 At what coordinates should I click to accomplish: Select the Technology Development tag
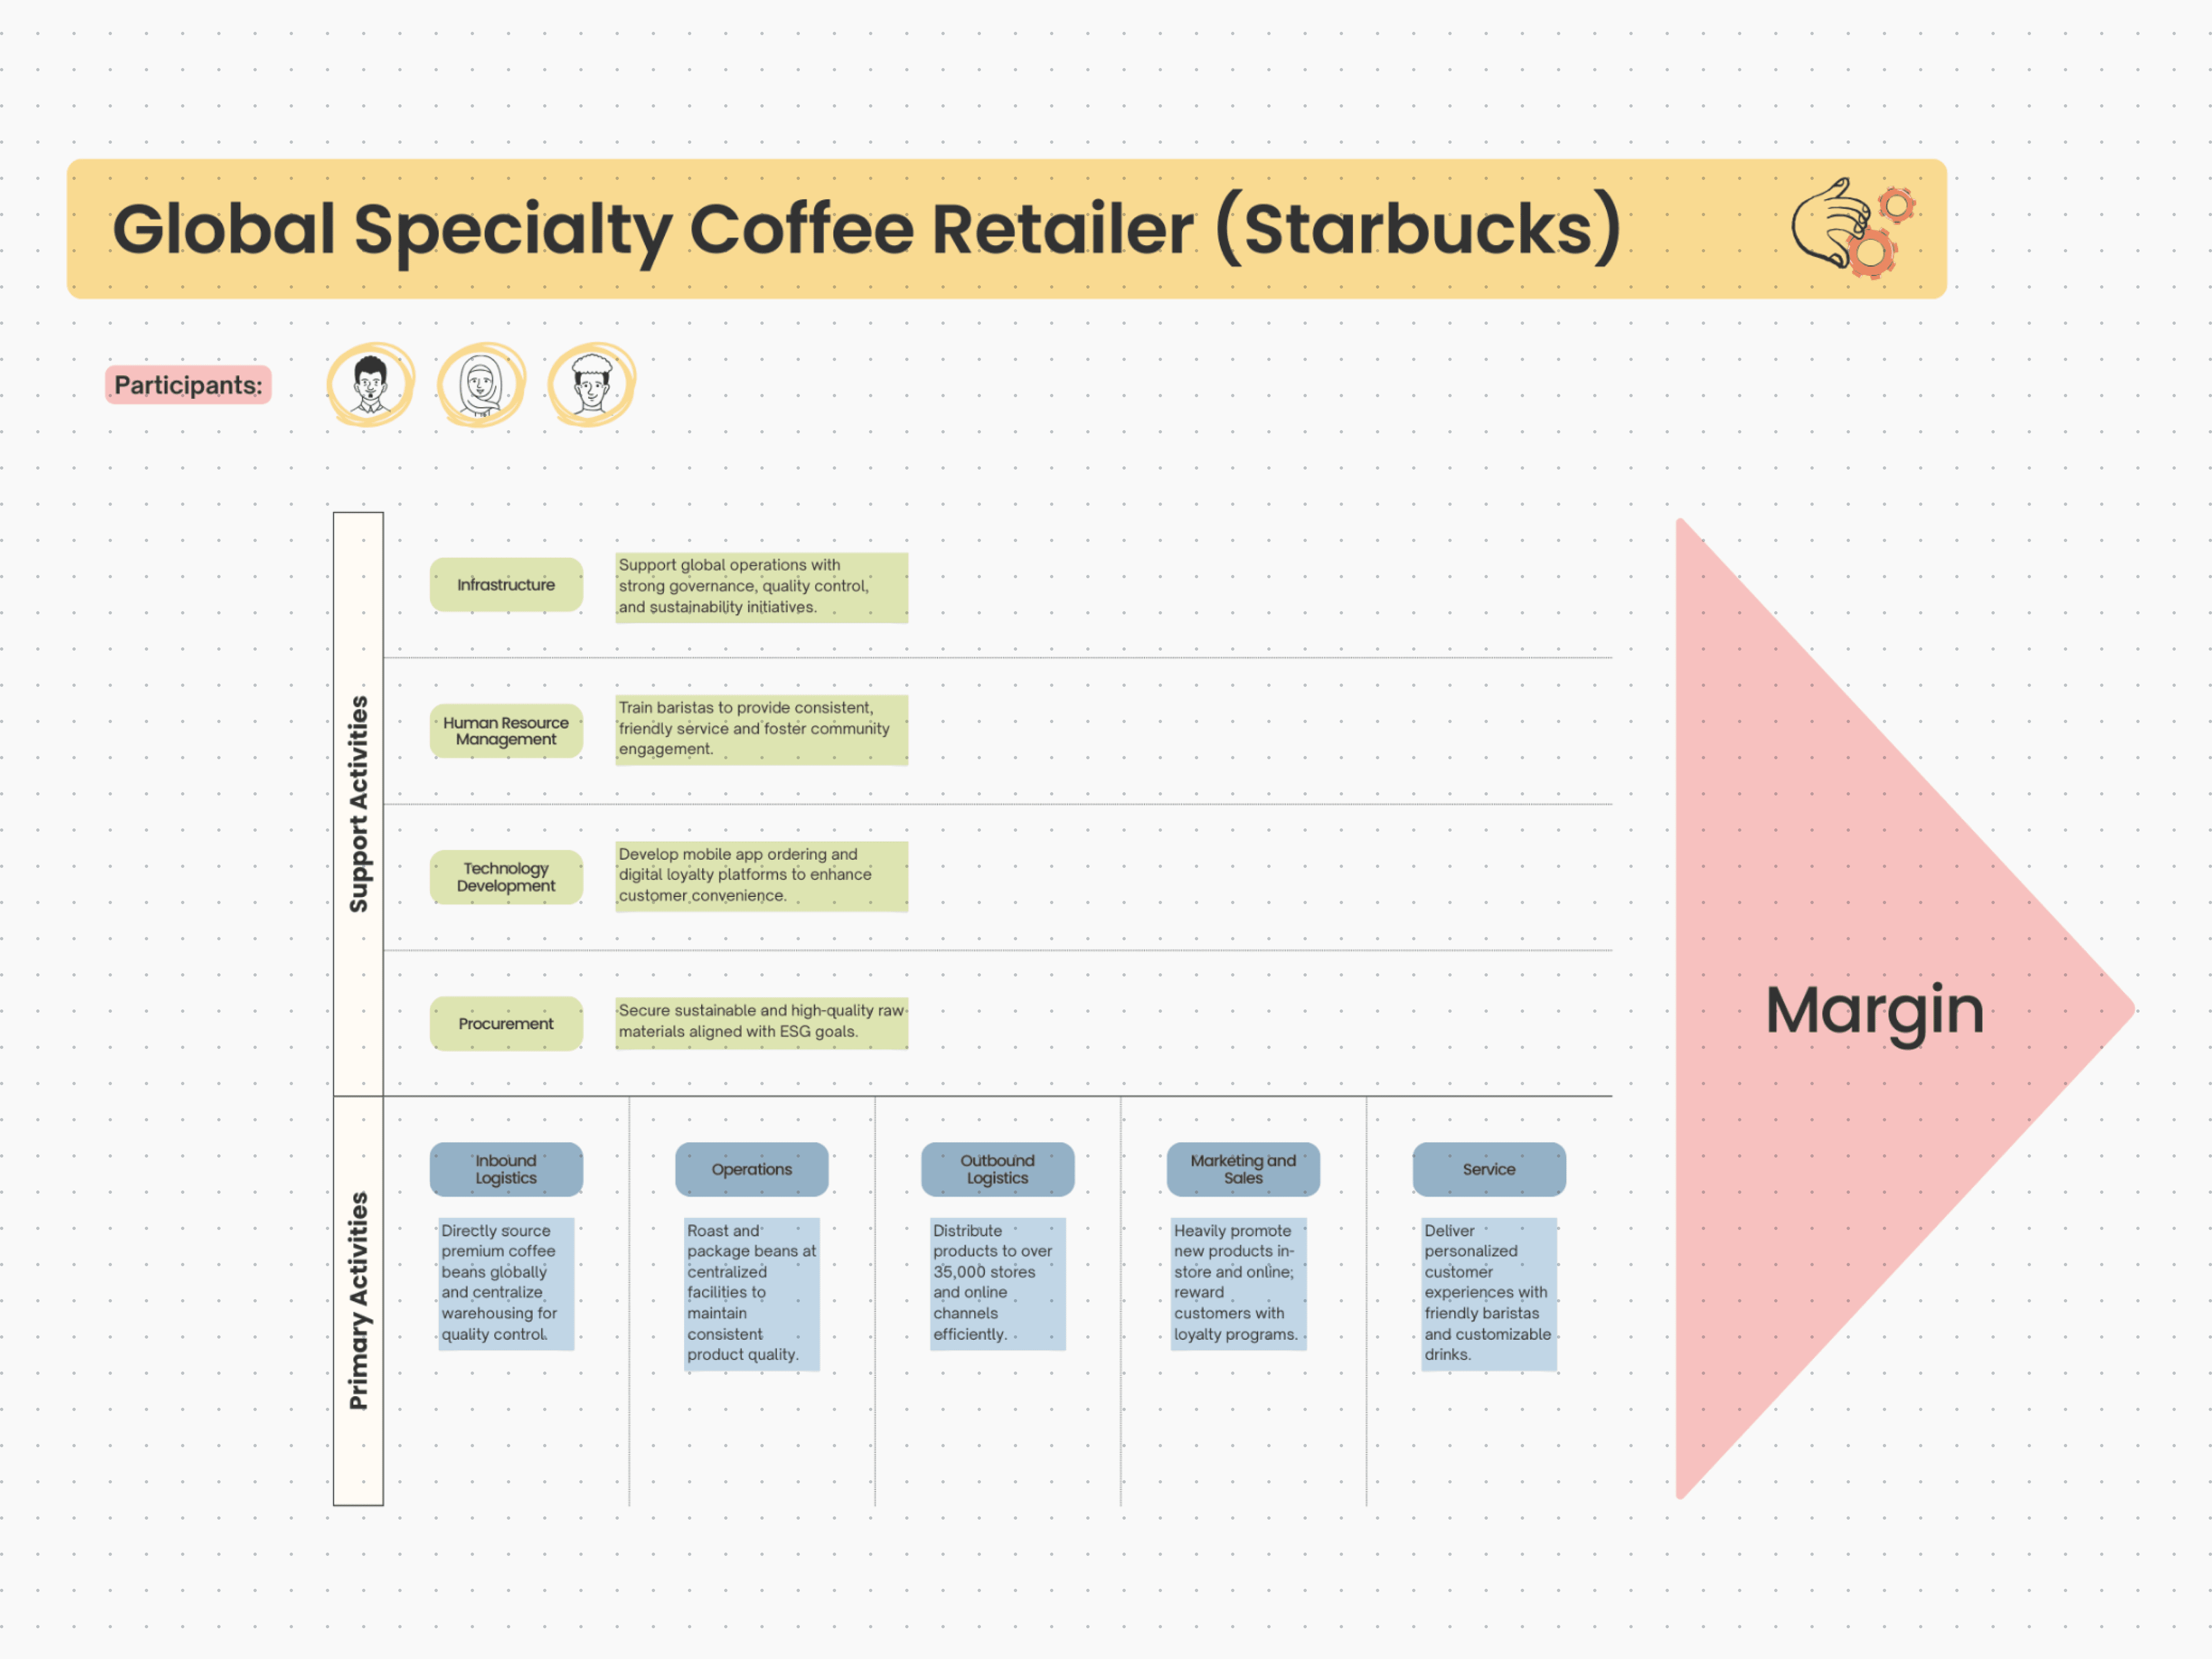coord(506,877)
